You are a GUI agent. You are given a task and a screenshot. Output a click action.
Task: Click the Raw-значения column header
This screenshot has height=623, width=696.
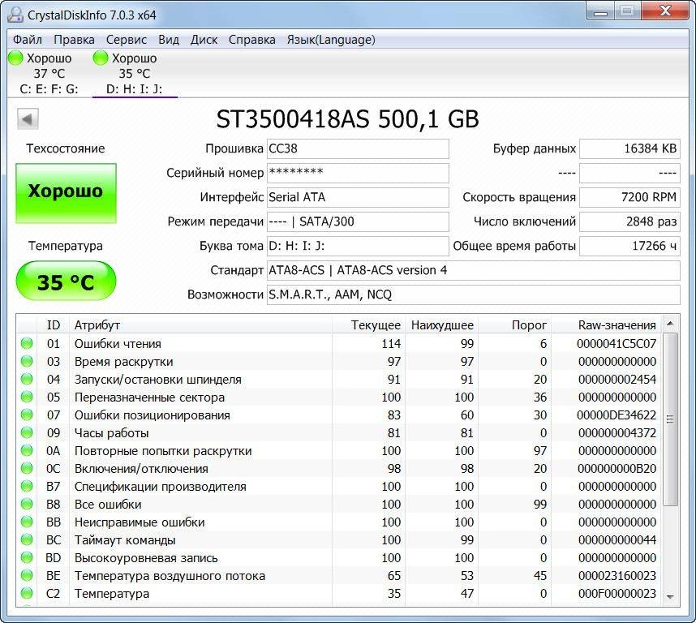[x=606, y=324]
